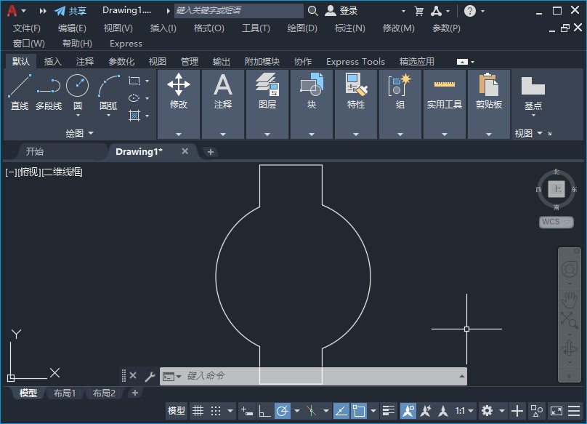Open the Group (组) panel
Screen dimensions: 587x424
pyautogui.click(x=400, y=104)
